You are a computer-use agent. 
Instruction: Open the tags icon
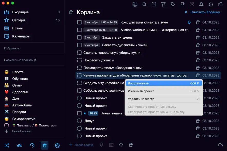point(173,4)
